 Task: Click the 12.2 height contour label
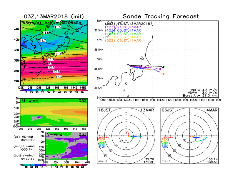click(x=56, y=71)
